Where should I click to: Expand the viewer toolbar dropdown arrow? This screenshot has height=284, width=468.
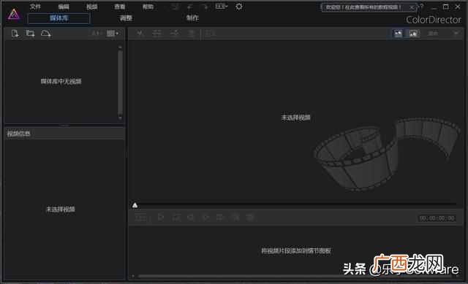coord(456,33)
